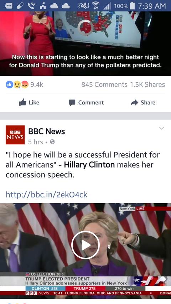Replay the election map video above
This screenshot has height=304, width=171.
pos(85,28)
